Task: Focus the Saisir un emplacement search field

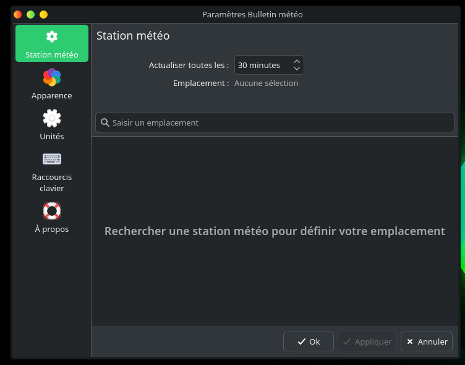Action: click(278, 122)
